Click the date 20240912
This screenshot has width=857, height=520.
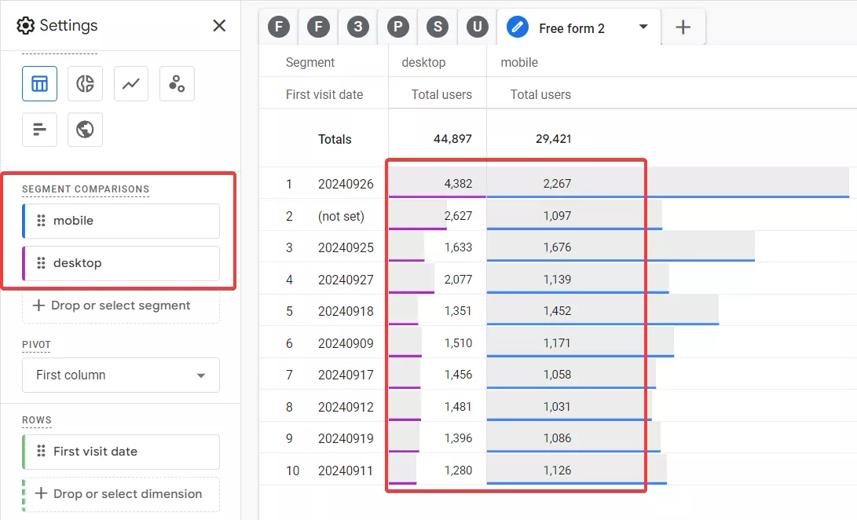346,408
